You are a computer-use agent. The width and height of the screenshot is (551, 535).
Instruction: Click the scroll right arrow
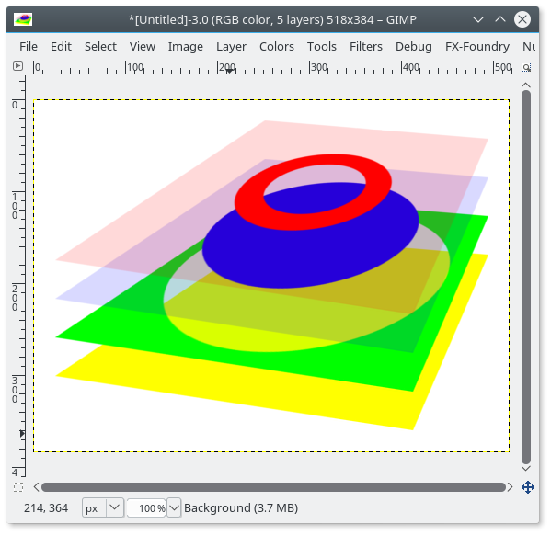511,487
